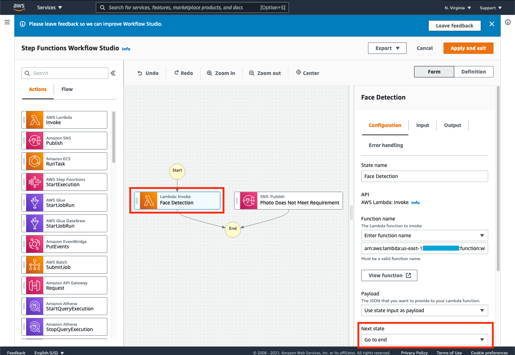515x355 pixels.
Task: Select the Photo Does Not Meet Requirement state
Action: pos(289,201)
